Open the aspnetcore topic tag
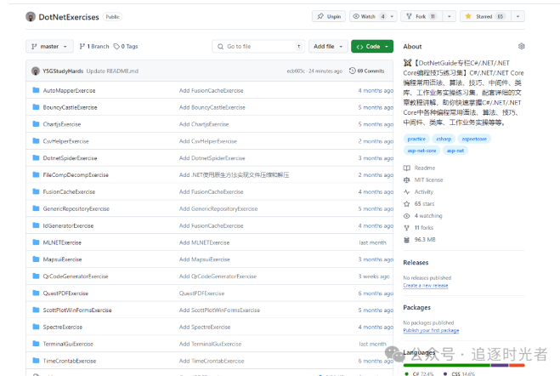The height and width of the screenshot is (376, 560). pos(474,139)
